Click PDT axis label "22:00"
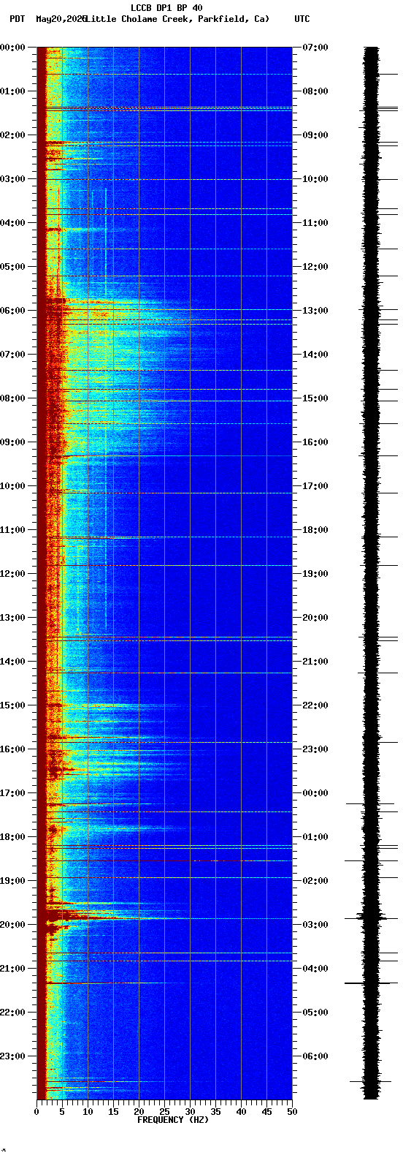This screenshot has height=1158, width=403. [12, 1013]
